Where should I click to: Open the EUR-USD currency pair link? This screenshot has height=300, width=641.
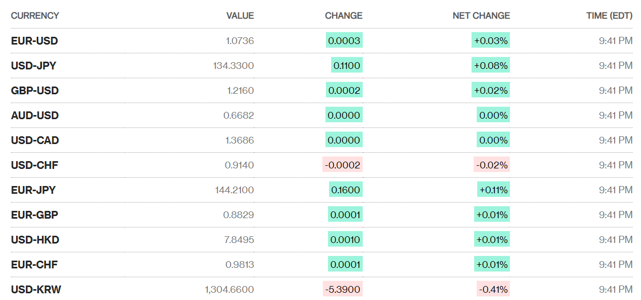point(34,41)
